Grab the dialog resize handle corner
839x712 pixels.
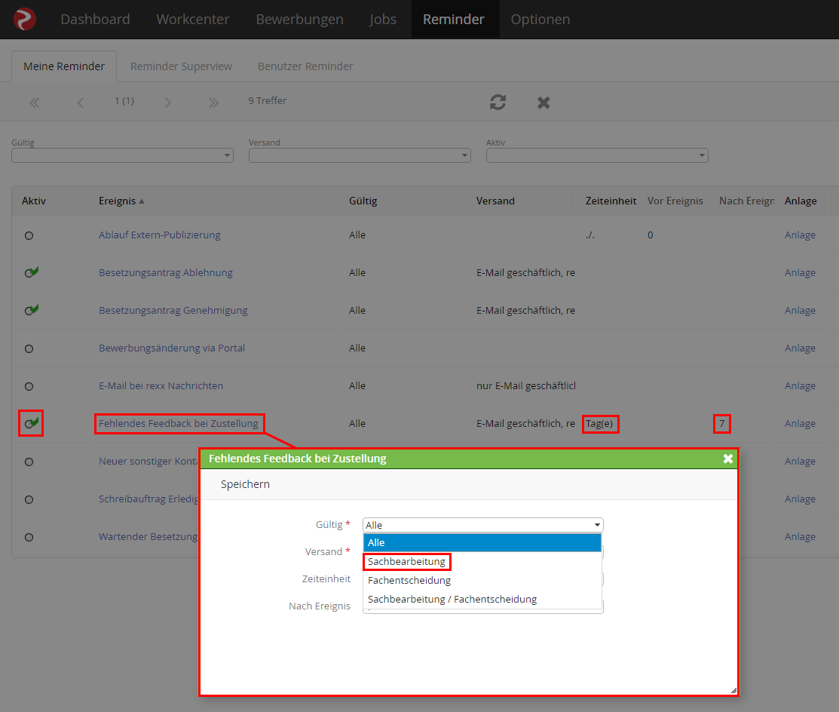[x=733, y=691]
